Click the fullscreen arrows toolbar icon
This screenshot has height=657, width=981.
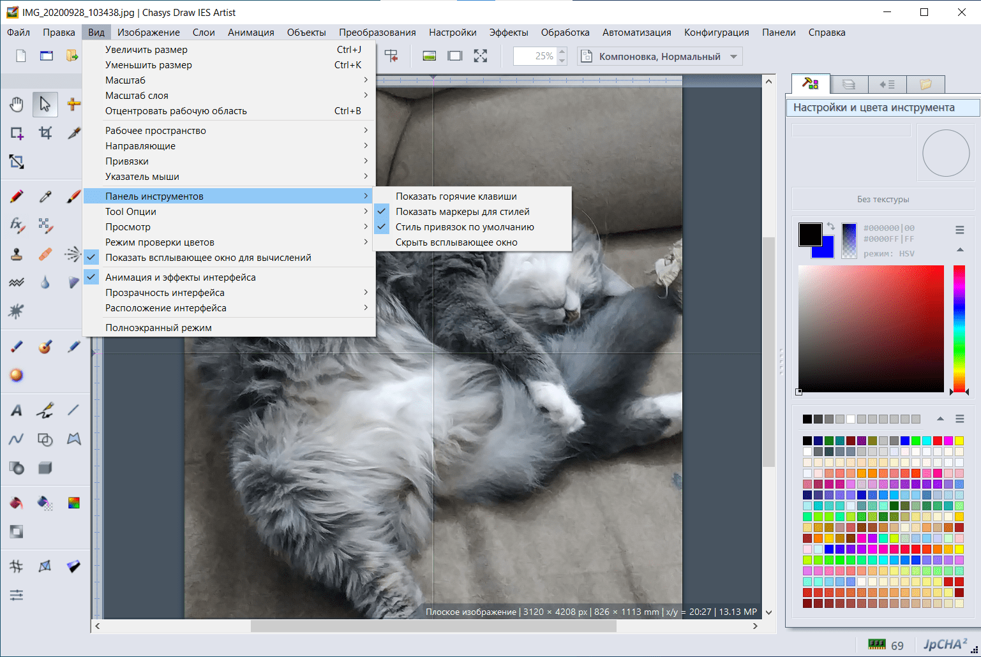point(481,56)
